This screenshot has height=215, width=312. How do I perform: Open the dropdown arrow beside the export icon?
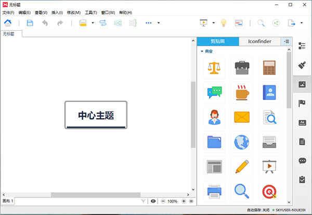point(301,23)
